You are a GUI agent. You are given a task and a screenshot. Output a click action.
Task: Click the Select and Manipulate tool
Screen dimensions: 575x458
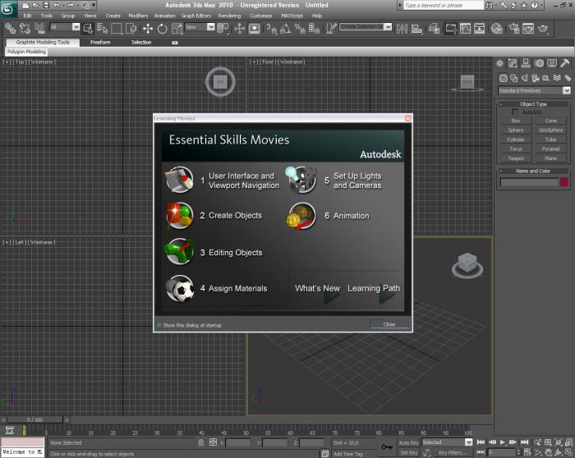pyautogui.click(x=240, y=28)
